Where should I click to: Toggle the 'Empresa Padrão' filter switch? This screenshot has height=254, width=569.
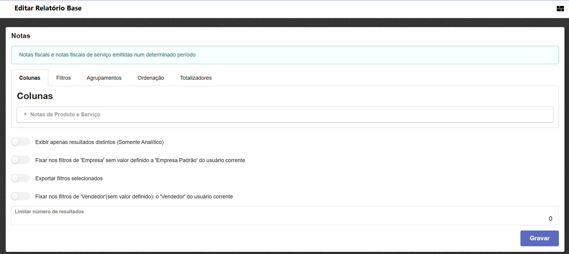[x=21, y=160]
